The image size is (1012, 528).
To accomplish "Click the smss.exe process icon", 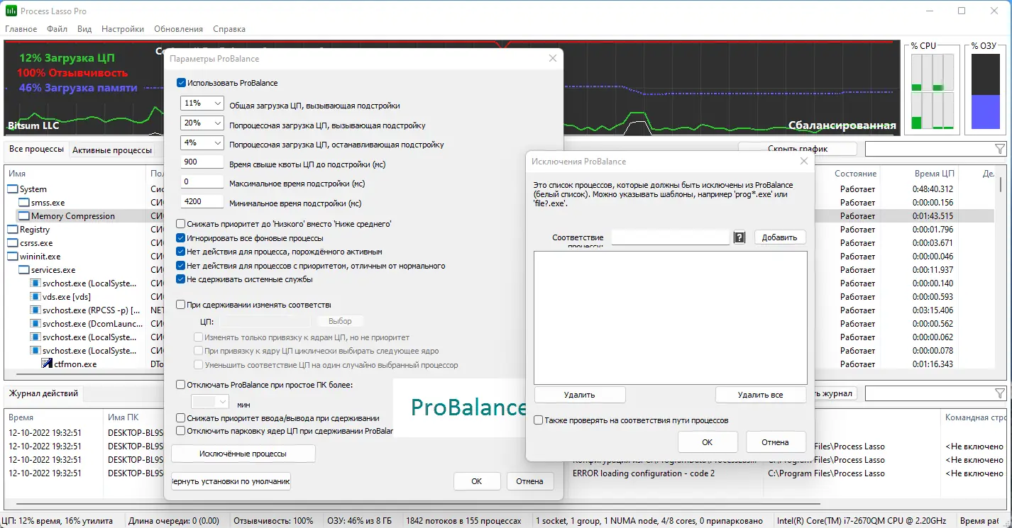I will pos(24,203).
